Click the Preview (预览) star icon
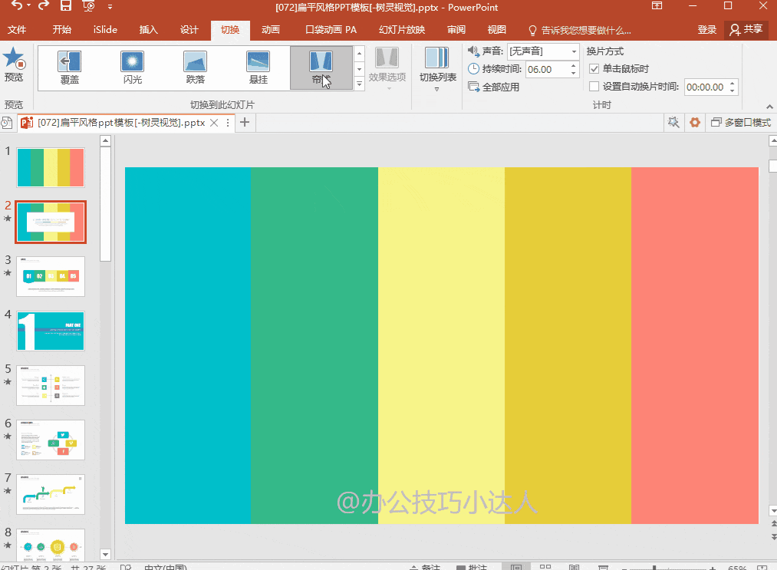The image size is (777, 570). point(14,58)
